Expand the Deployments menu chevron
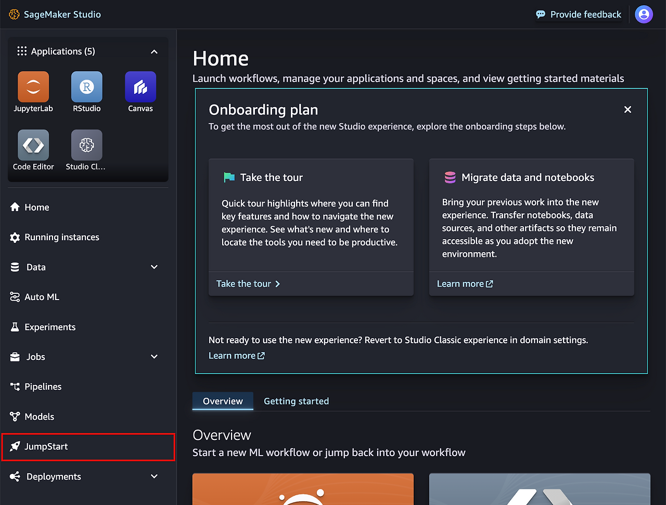Viewport: 666px width, 505px height. point(154,476)
